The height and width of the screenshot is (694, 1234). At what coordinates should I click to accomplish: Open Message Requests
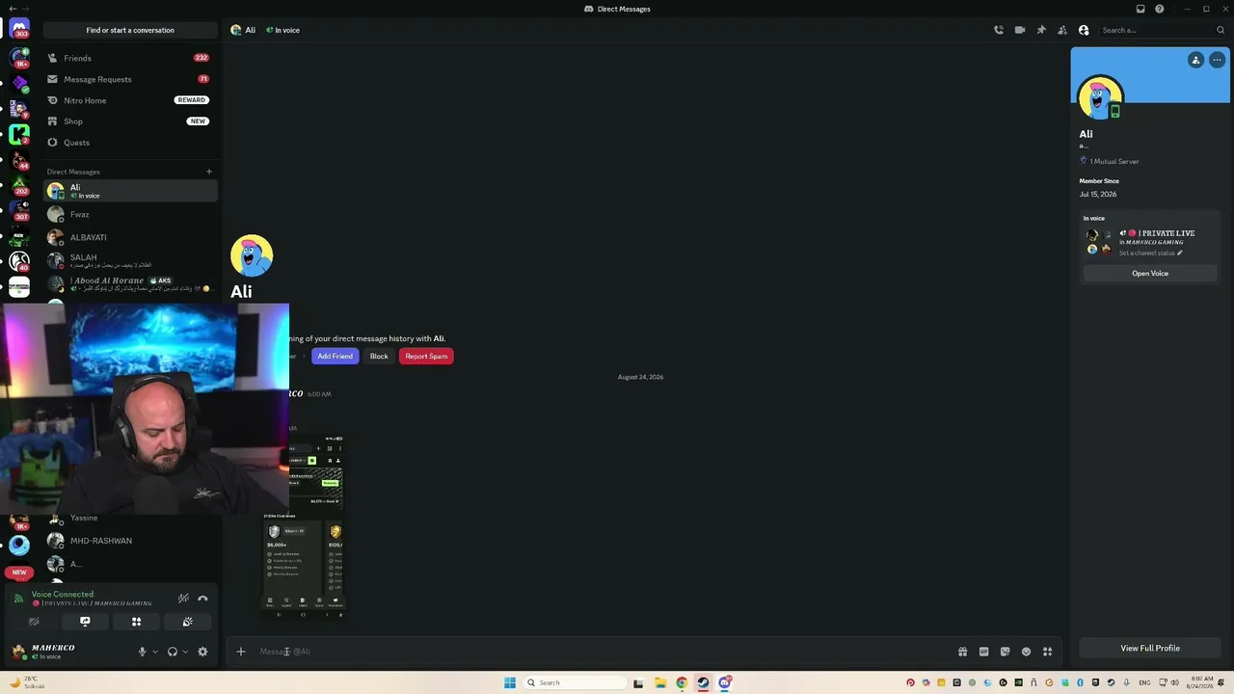coord(129,79)
